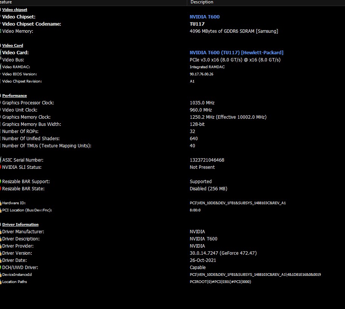Image resolution: width=345 pixels, height=309 pixels.
Task: Select the Graphics Processor Clock: label
Action: pyautogui.click(x=28, y=103)
